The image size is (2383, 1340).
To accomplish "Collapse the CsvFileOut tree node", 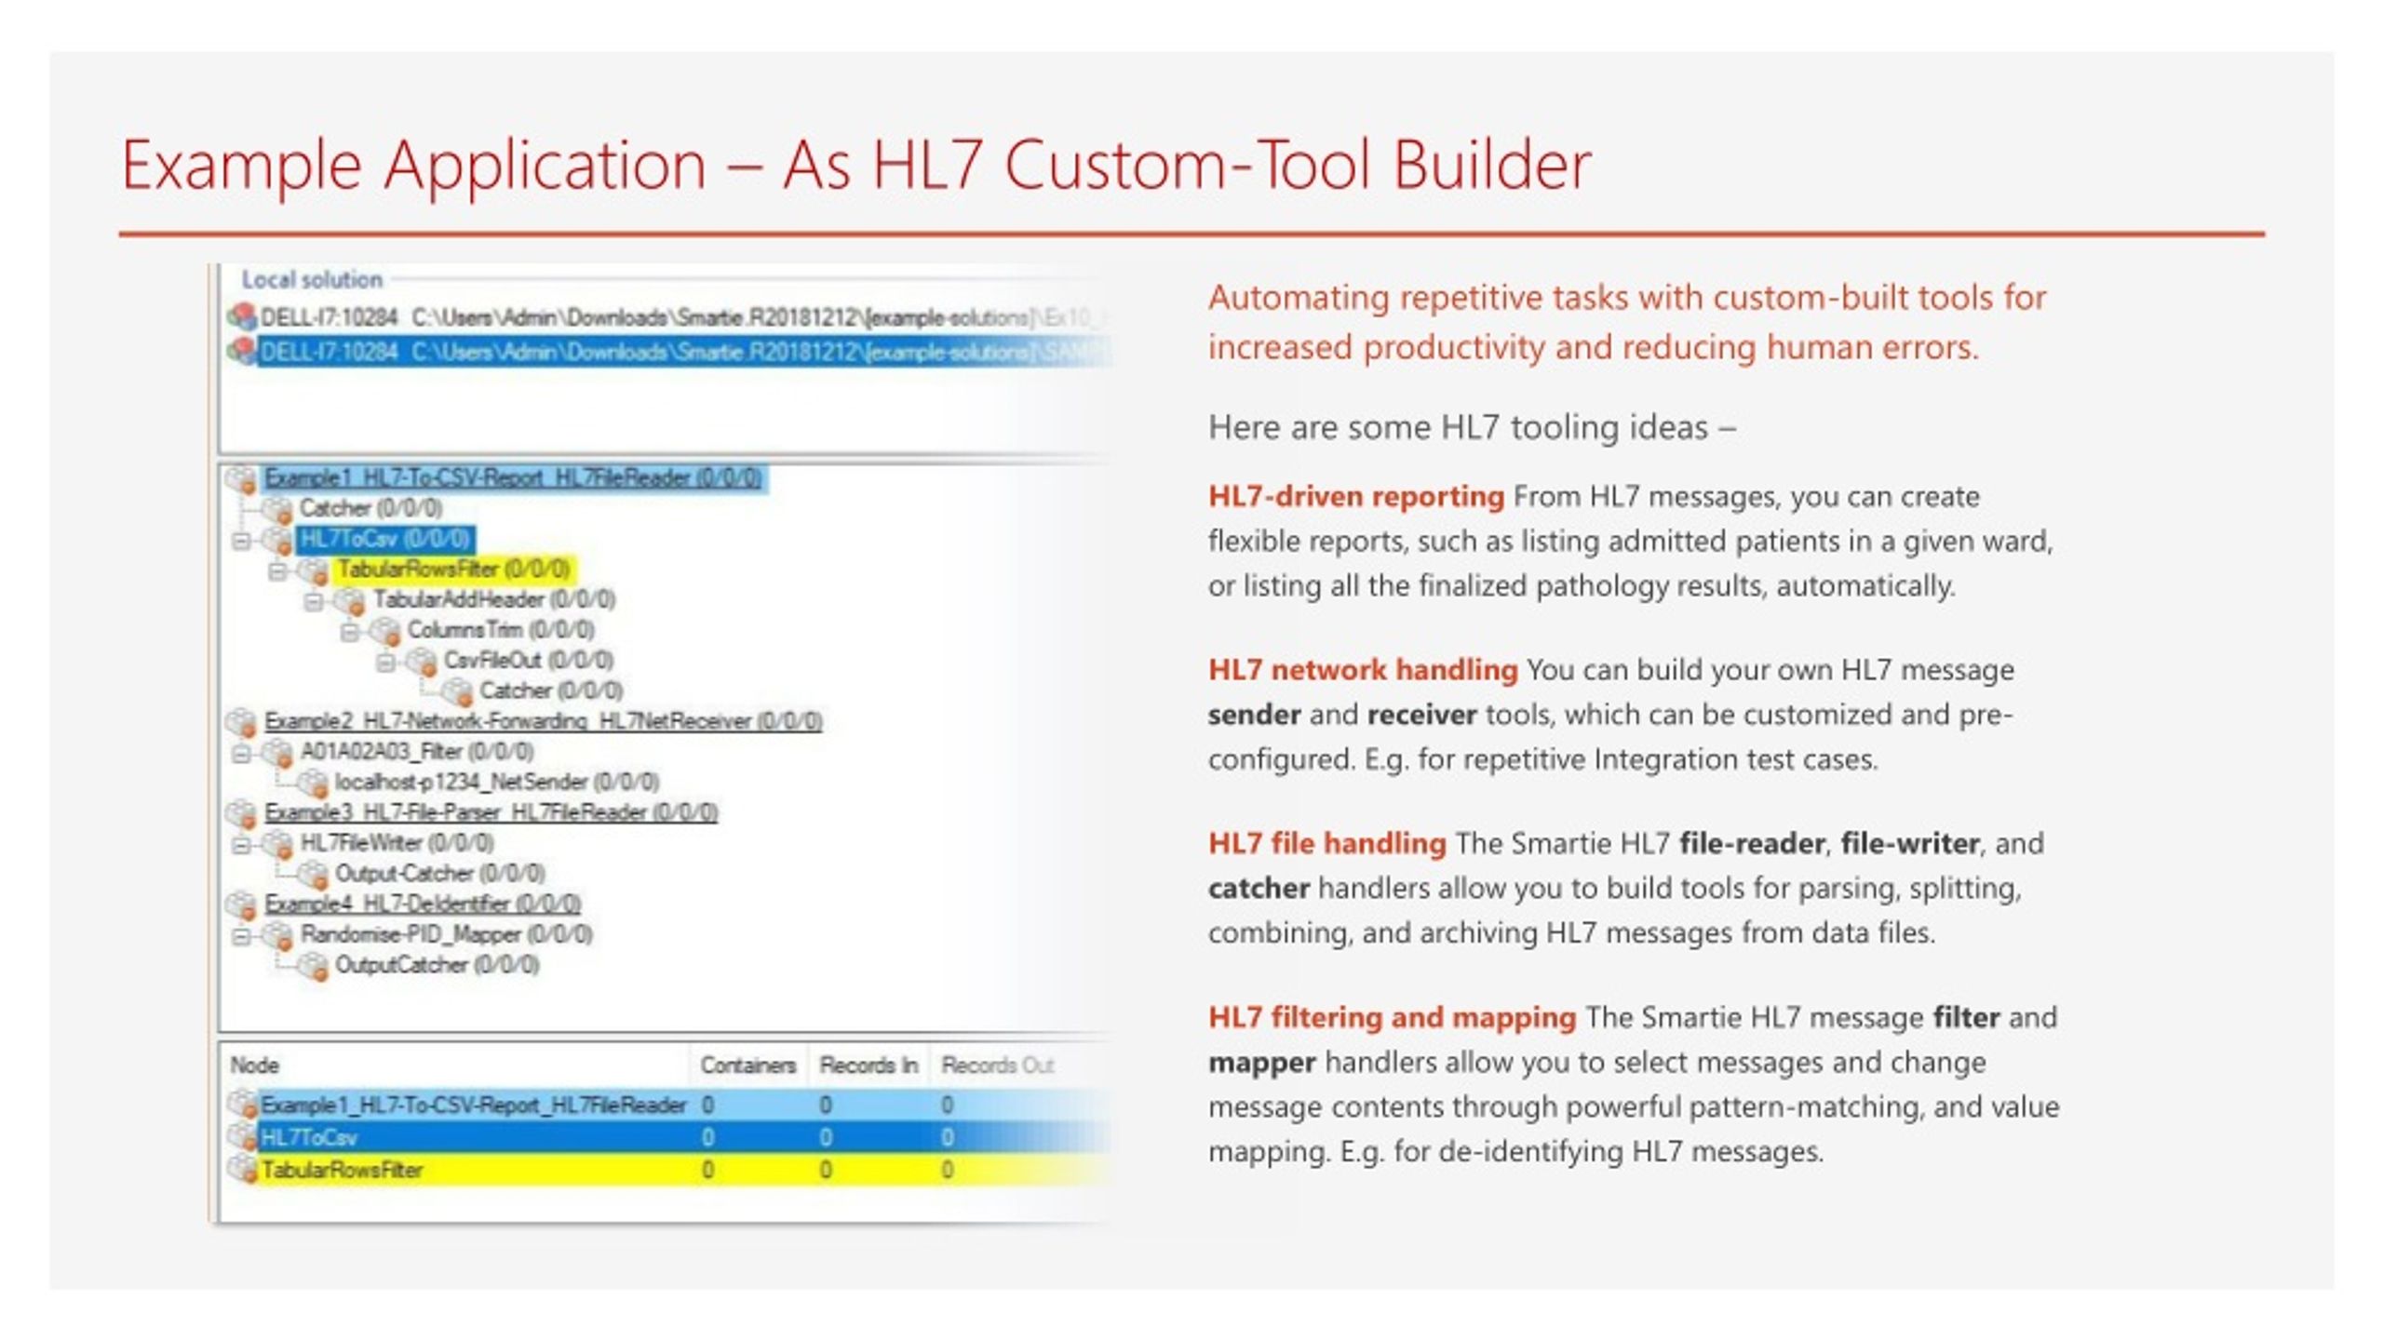I will 384,663.
